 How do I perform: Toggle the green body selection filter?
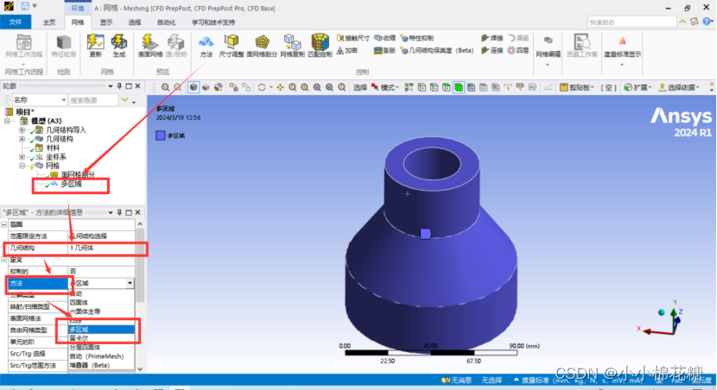point(459,87)
